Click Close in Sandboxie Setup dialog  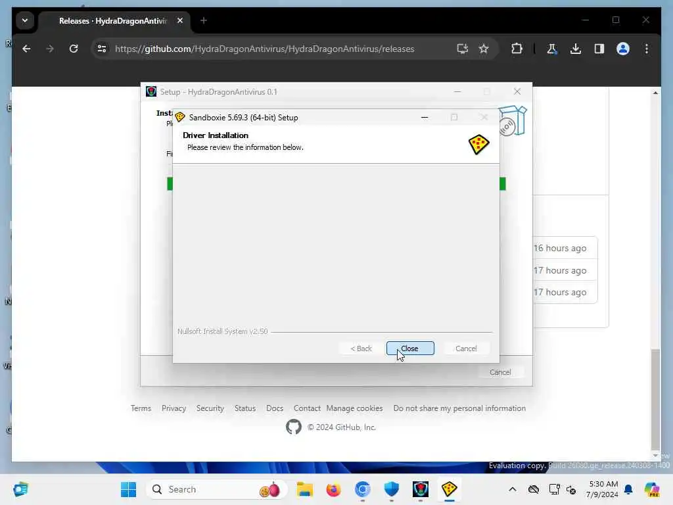(x=410, y=349)
